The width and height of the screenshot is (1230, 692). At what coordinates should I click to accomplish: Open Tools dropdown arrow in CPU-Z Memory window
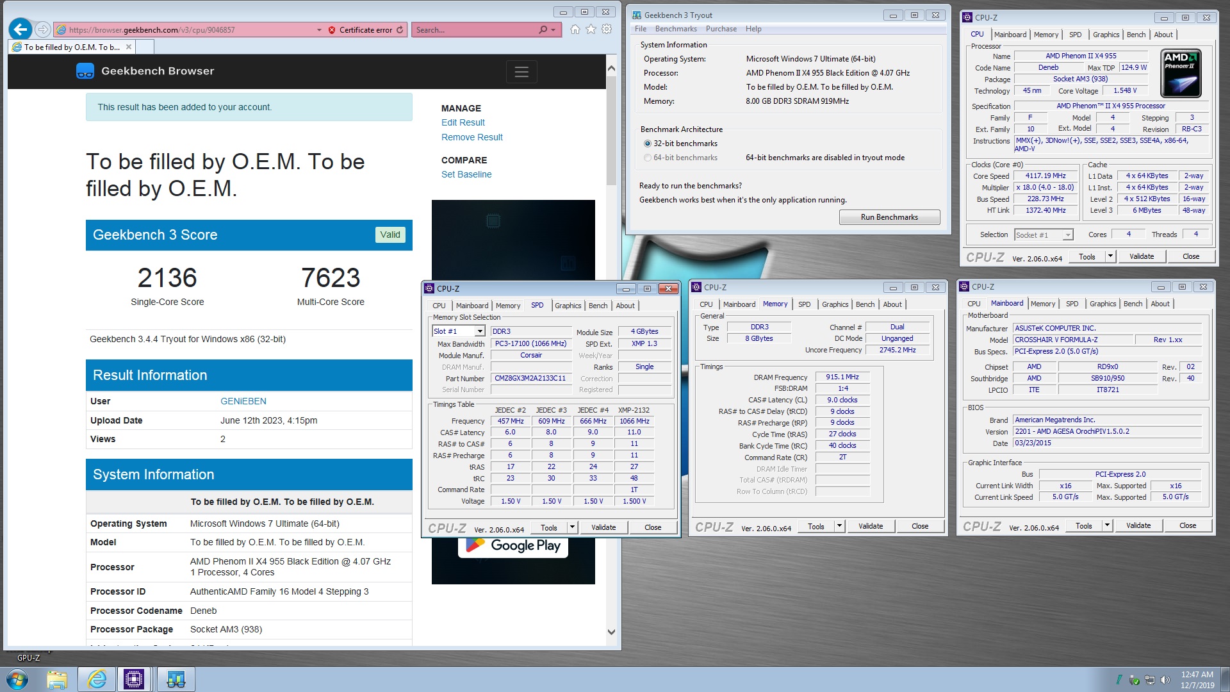(x=839, y=526)
